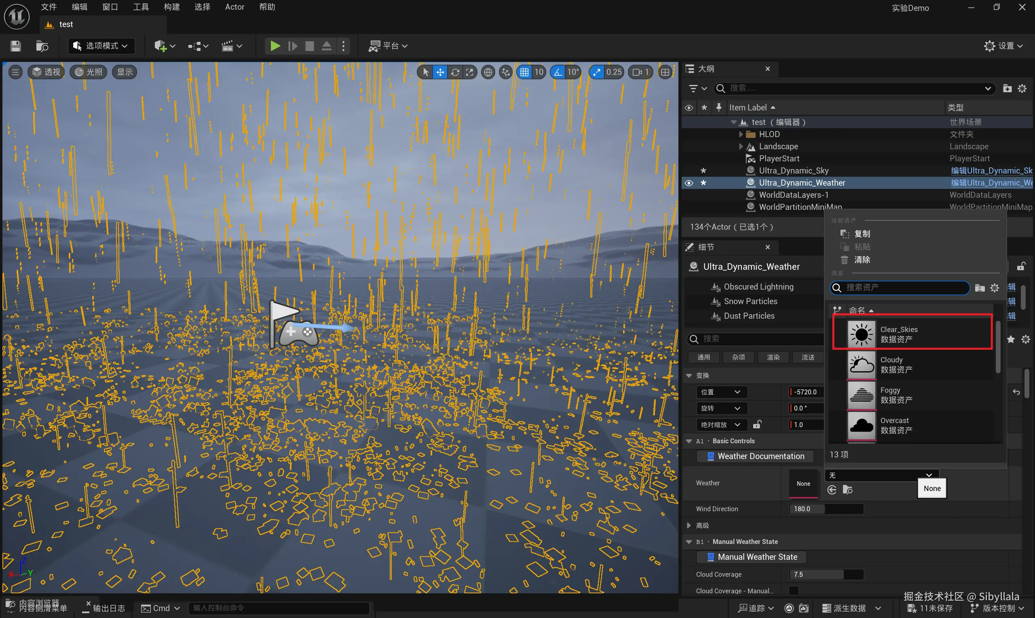Switch to the 渲染 filter button

tap(773, 357)
